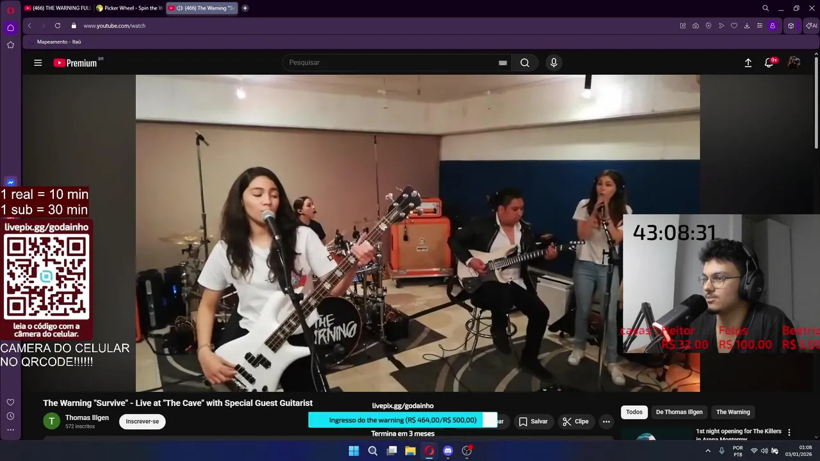Open the ad blocker shield icon

[709, 26]
